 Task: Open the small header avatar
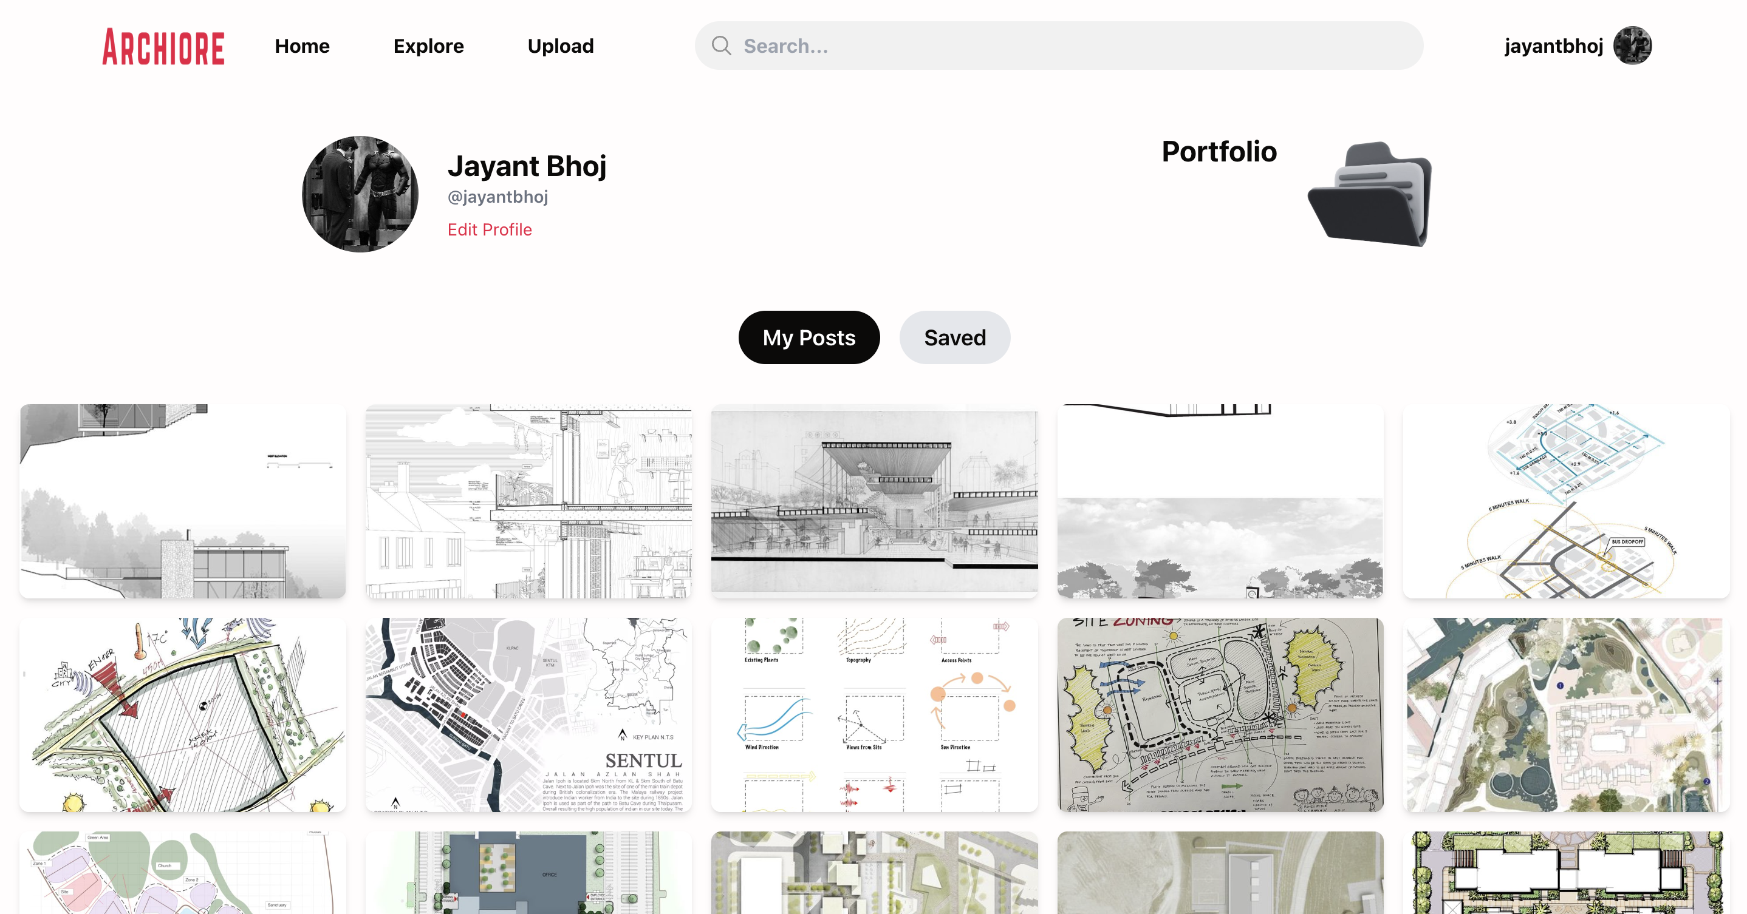click(x=1632, y=46)
